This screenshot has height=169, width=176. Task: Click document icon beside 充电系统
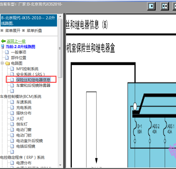click(12, 108)
